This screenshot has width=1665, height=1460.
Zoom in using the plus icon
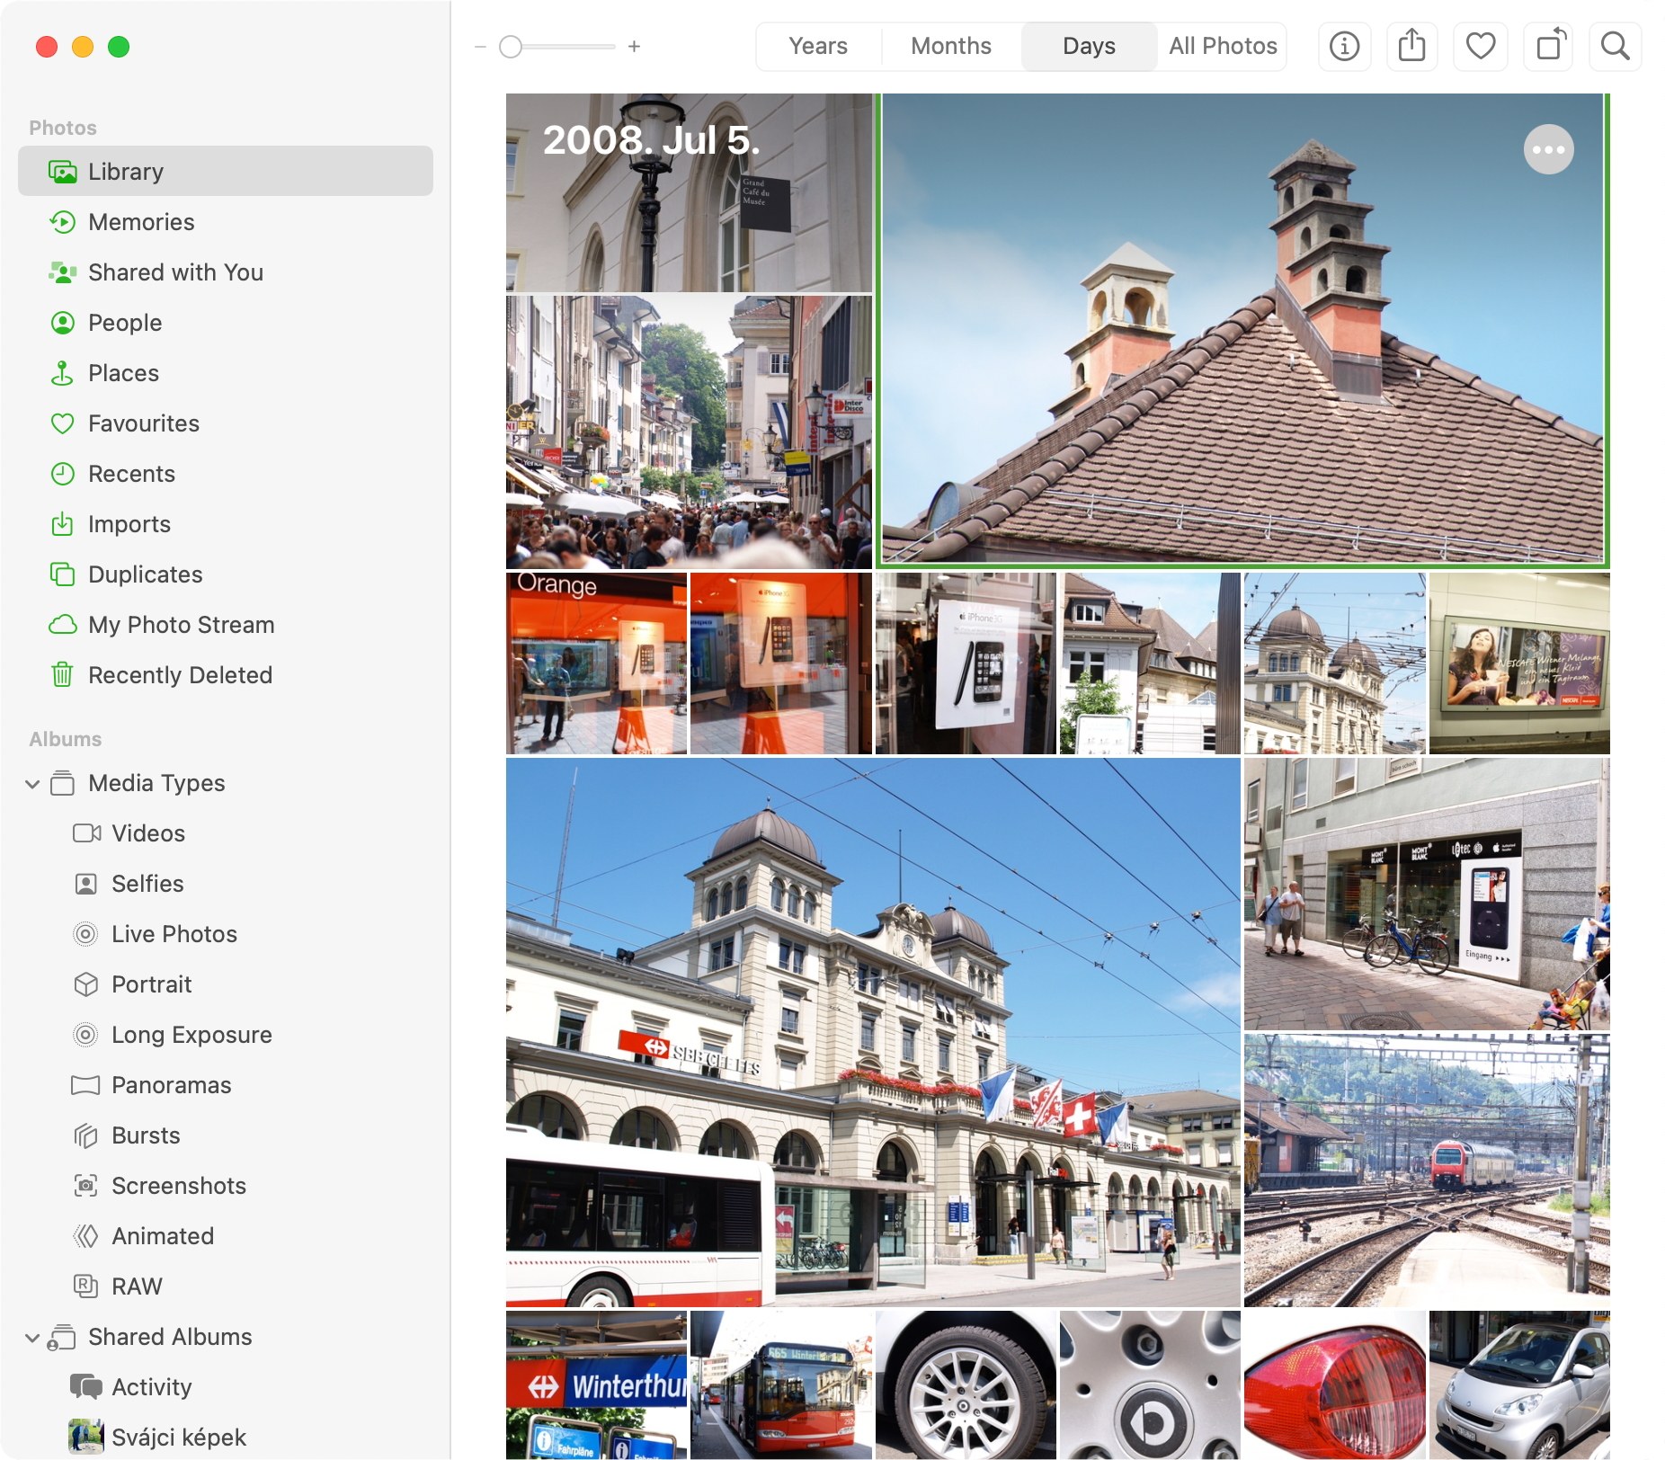(634, 47)
